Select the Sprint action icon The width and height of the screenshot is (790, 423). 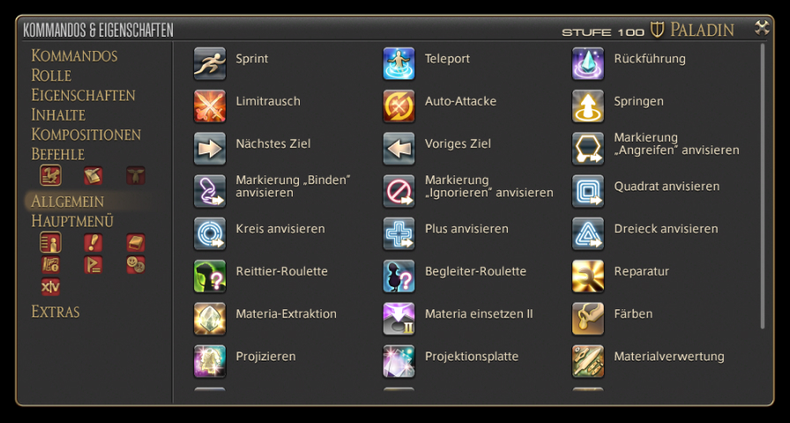tap(210, 63)
